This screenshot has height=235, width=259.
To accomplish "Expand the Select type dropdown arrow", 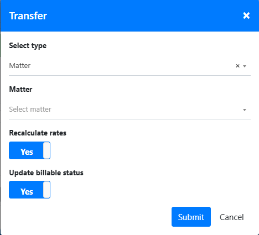I will click(245, 66).
